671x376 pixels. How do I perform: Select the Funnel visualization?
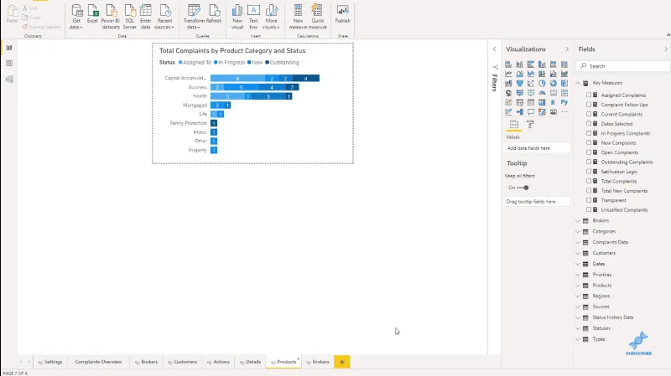point(519,83)
